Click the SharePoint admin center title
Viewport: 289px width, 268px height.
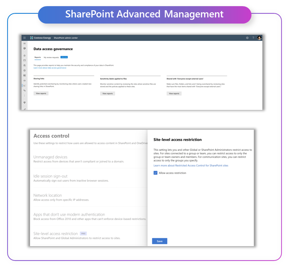(66, 38)
